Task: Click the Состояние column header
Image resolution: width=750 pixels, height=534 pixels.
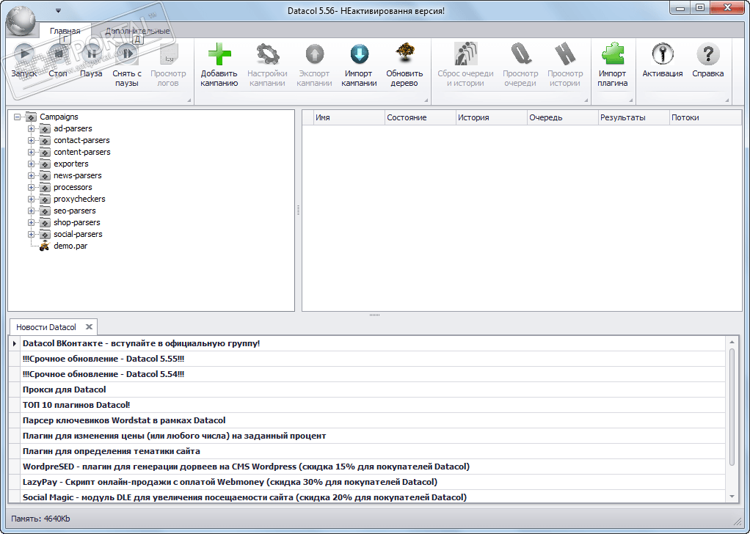Action: [x=420, y=117]
